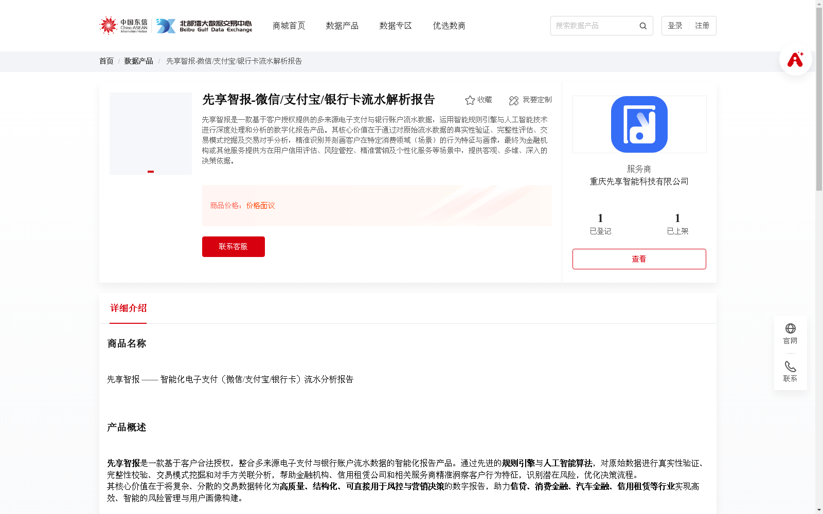Click the customization icon beside 我要定制
Screen dimensions: 823x514
pyautogui.click(x=514, y=100)
